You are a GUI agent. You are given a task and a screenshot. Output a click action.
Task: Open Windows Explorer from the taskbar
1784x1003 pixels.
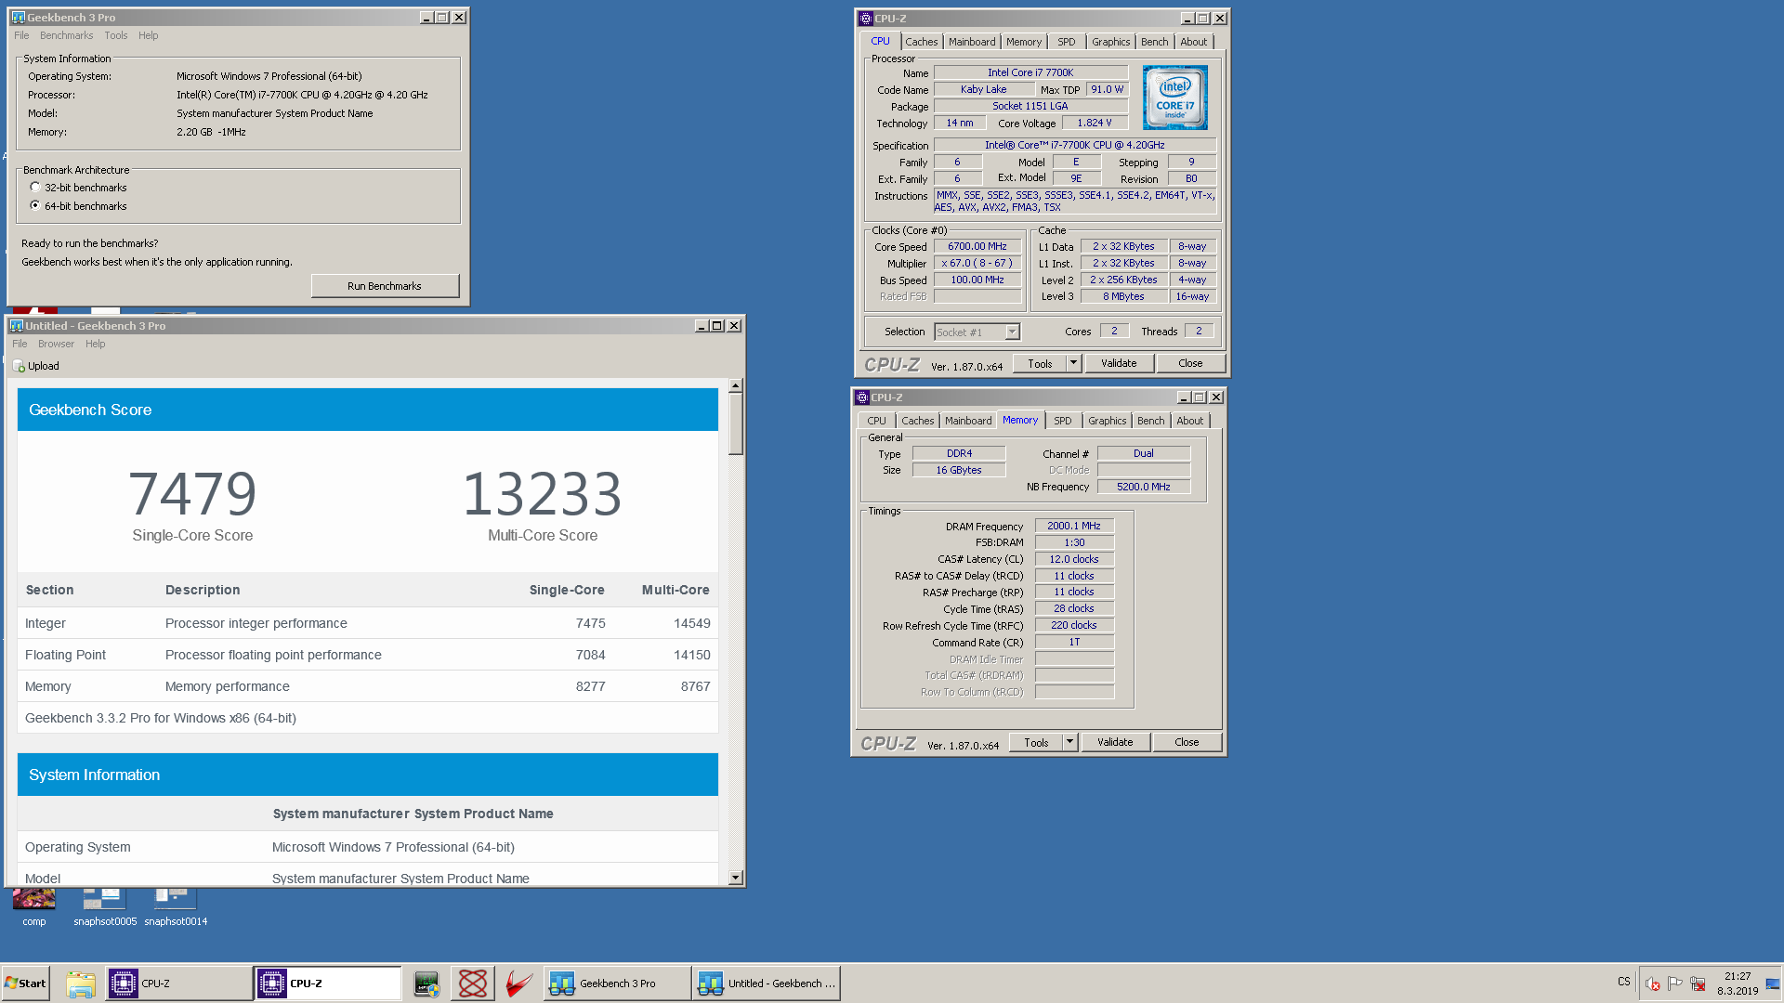pos(81,983)
